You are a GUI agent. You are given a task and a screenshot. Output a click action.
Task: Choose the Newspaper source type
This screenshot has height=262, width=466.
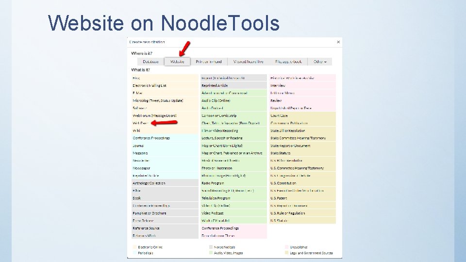pos(165,168)
